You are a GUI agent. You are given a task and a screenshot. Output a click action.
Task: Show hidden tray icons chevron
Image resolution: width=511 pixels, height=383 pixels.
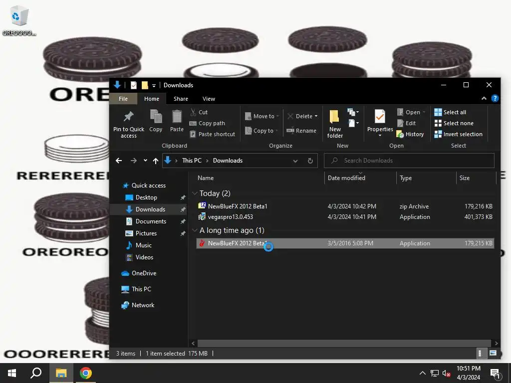click(422, 373)
